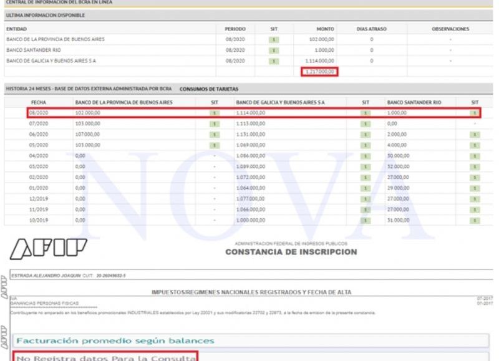
Task: Click GANANCIAS PERSONAS FISICAS tax entry
Action: coord(44,304)
